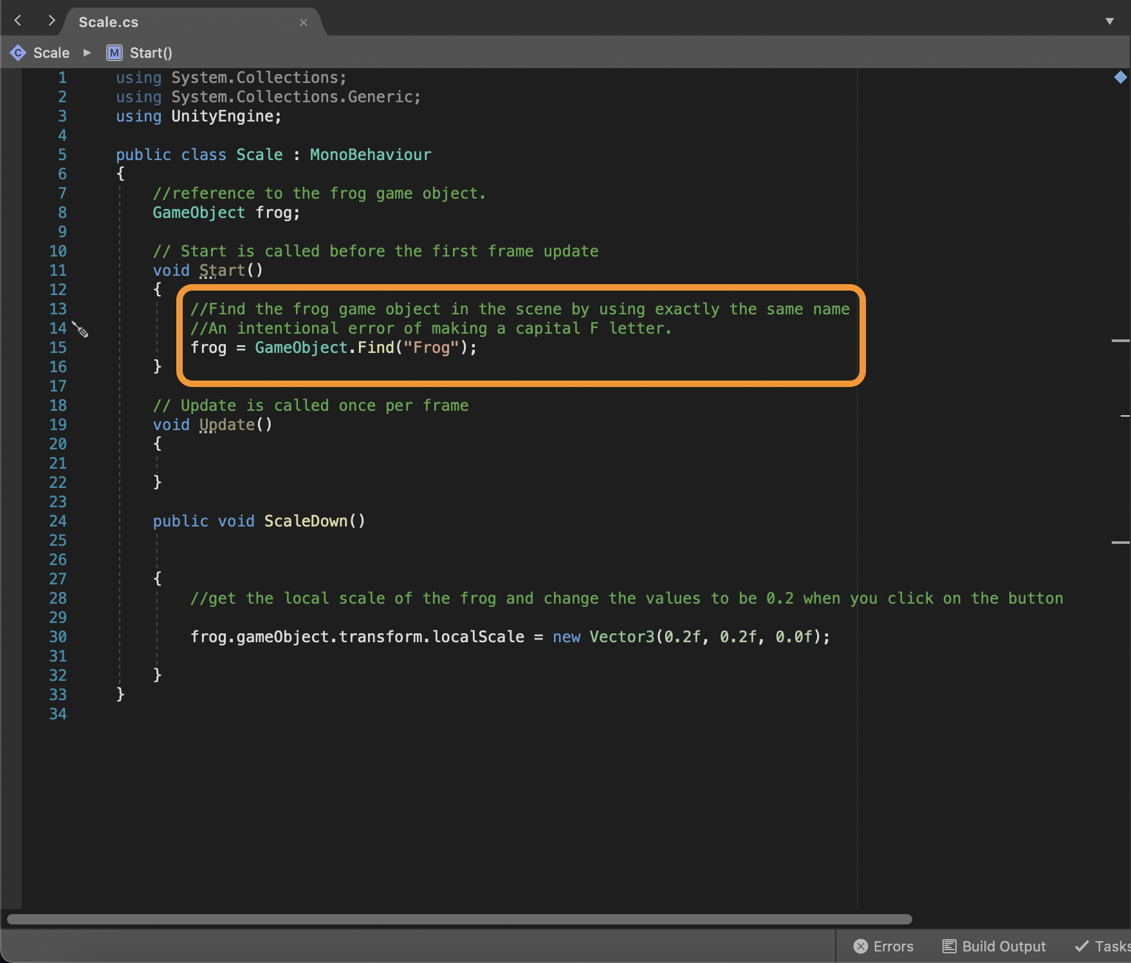Click the "// Update is called once per frame" comment
1131x963 pixels.
[x=311, y=406]
